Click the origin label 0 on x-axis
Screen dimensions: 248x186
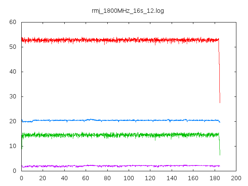pos(22,178)
